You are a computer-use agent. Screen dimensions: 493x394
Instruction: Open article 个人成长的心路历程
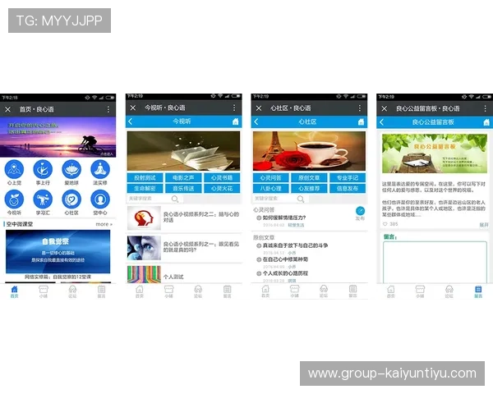285,273
